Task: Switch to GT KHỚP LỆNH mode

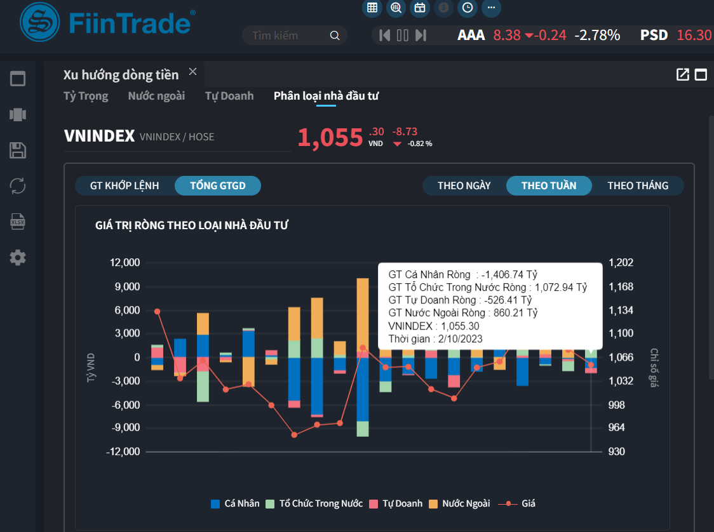Action: coord(125,185)
